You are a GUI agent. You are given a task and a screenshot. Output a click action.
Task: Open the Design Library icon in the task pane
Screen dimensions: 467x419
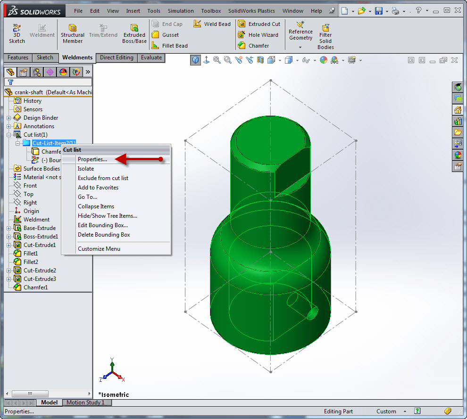[x=458, y=121]
